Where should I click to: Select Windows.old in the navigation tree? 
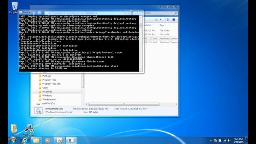pyautogui.click(x=49, y=100)
